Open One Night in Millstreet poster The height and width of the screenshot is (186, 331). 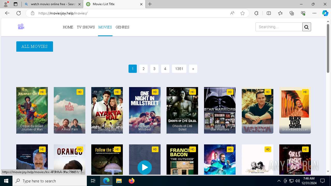pos(145,110)
